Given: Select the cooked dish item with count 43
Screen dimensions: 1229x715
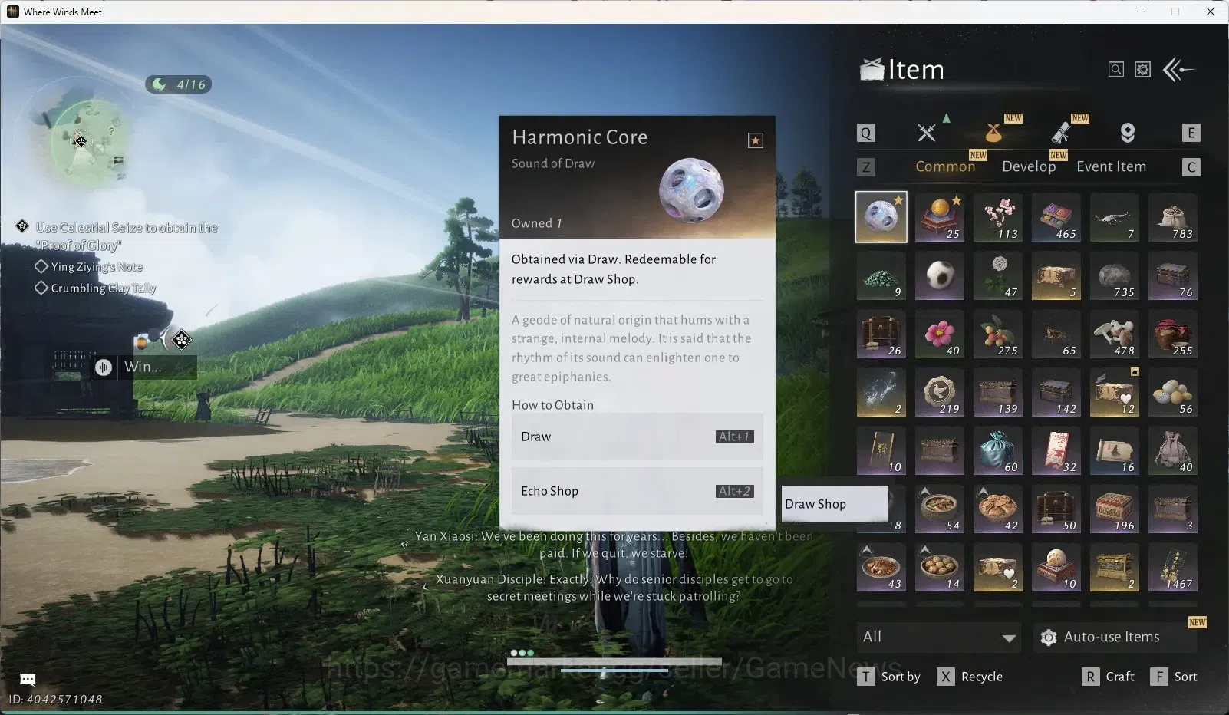Looking at the screenshot, I should (x=881, y=567).
